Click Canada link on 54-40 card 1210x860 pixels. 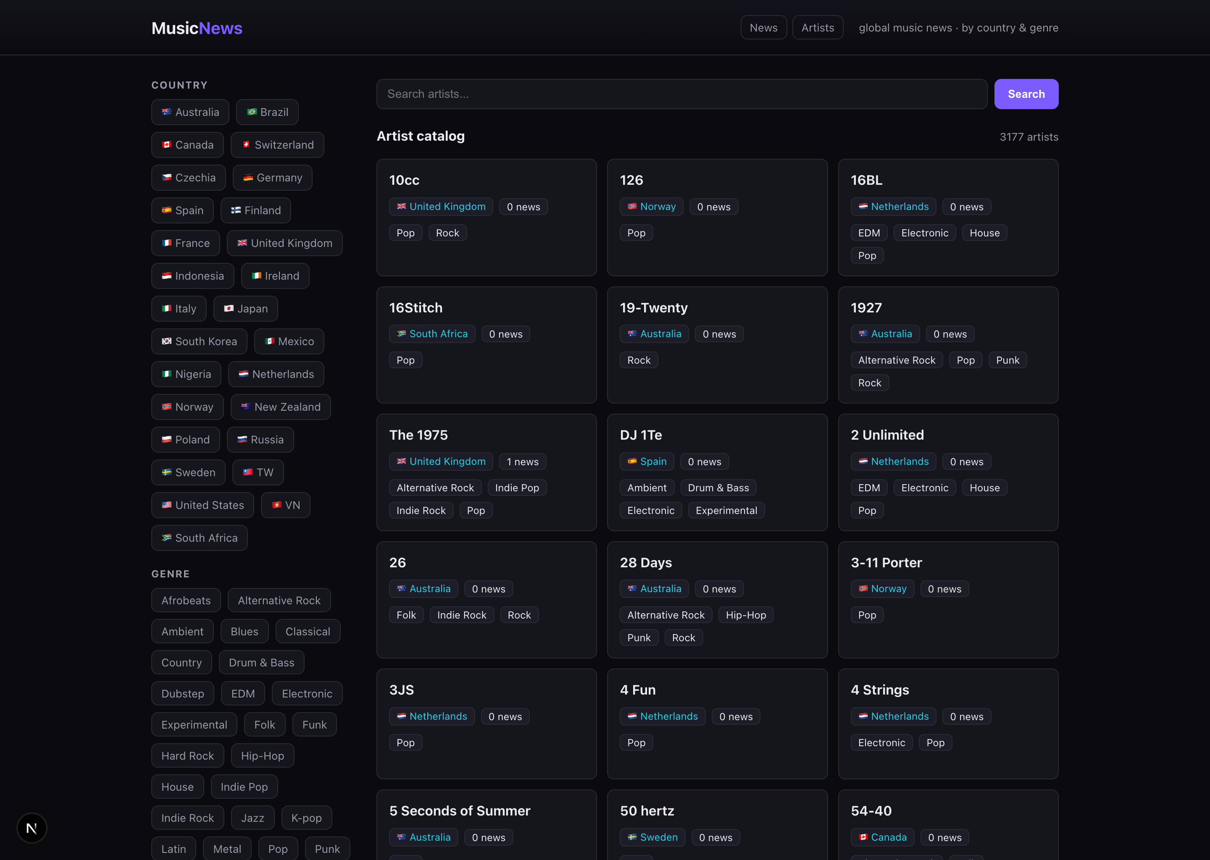click(882, 837)
